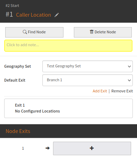Click the plus button for node exit 1
137x158 pixels.
click(x=92, y=148)
